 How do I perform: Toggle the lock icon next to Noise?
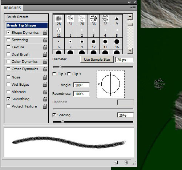(x=45, y=77)
